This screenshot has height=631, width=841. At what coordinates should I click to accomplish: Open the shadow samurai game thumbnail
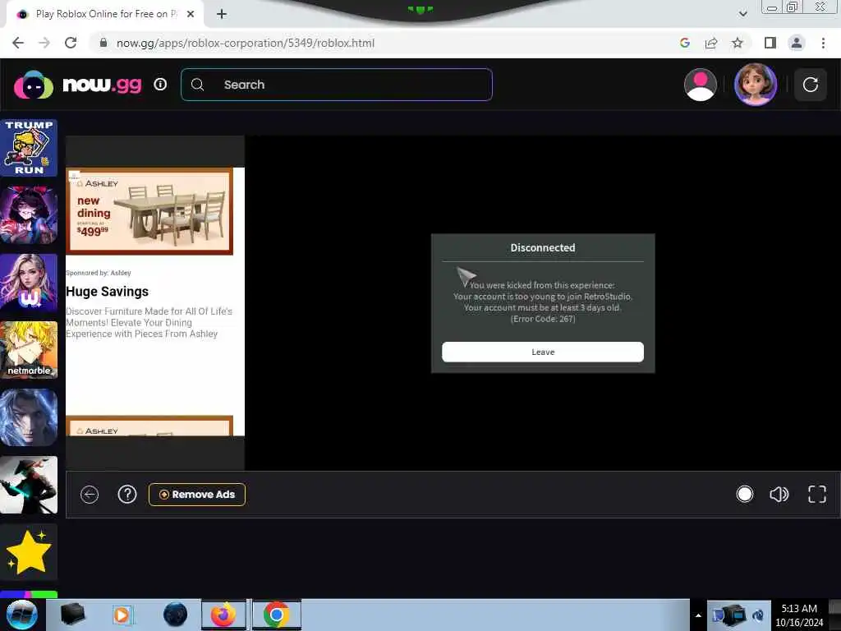coord(29,485)
